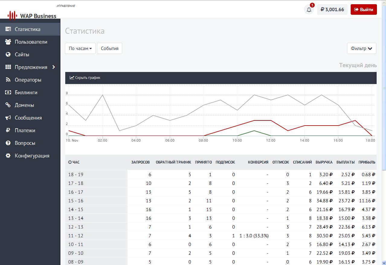This screenshot has height=265, width=386.
Task: Click the link icon beside Домены
Action: (8, 105)
